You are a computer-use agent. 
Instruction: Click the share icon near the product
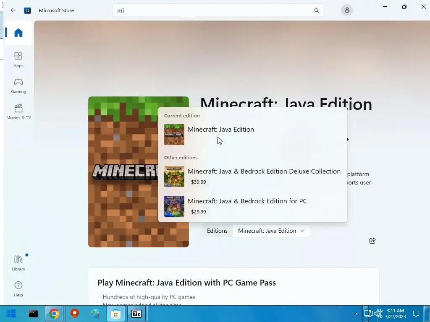pos(372,241)
